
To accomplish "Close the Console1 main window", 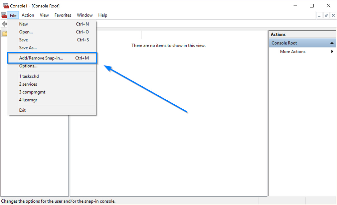I will click(x=328, y=6).
